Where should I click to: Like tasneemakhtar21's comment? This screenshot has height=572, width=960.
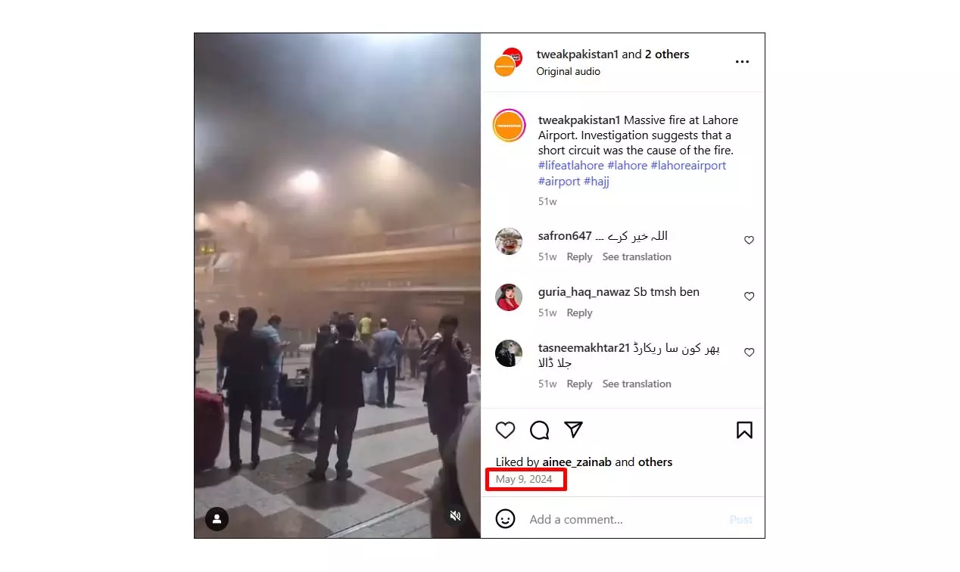(x=749, y=353)
